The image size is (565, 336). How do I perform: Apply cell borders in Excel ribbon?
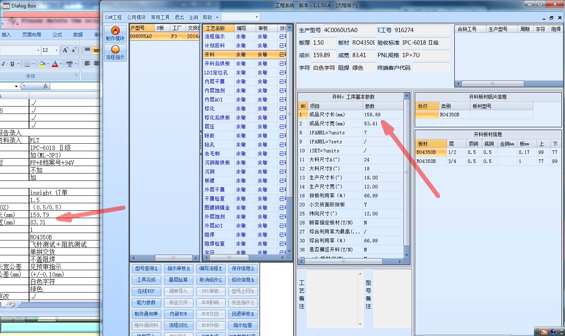point(27,63)
